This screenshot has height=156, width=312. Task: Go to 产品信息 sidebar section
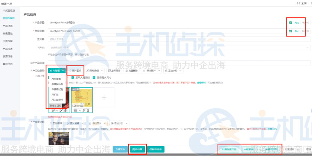point(8,26)
